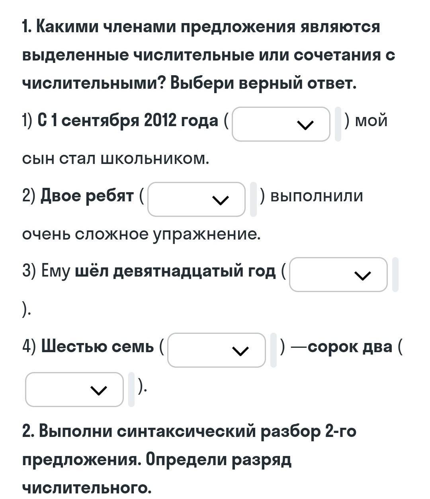The image size is (430, 499).
Task: Click task 2 heading "Выполни синтаксический разбор"
Action: click(189, 431)
